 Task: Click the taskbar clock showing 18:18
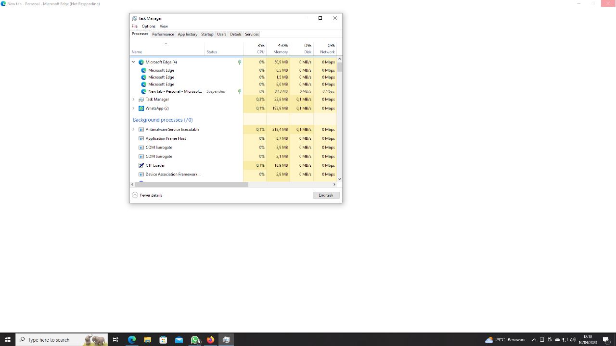tap(588, 340)
